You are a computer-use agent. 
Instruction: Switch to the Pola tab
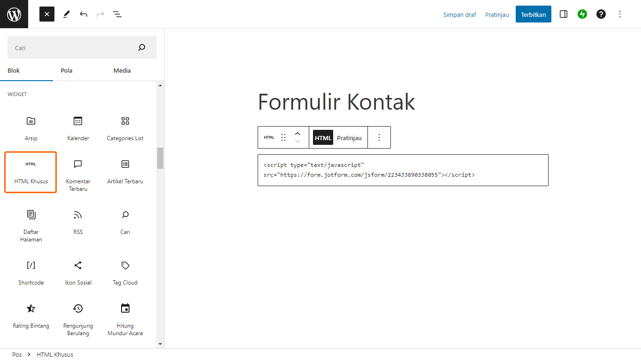[67, 71]
